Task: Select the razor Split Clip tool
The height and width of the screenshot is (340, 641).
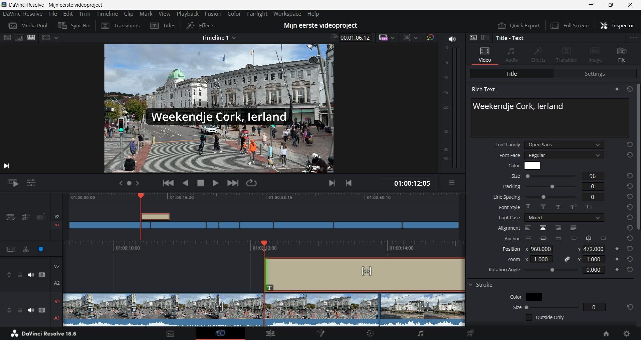Action: [26, 249]
